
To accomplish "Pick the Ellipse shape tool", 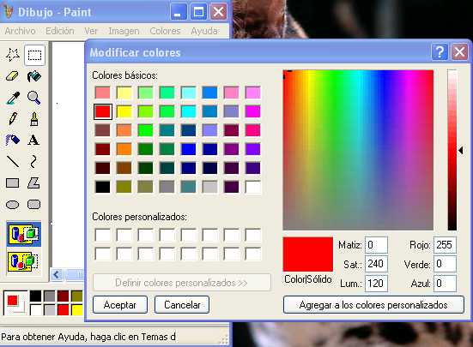I will point(12,205).
